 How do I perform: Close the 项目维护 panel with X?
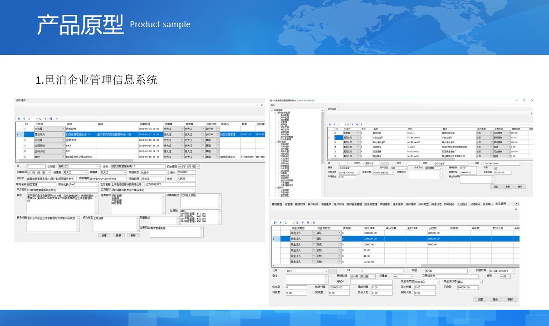262,105
